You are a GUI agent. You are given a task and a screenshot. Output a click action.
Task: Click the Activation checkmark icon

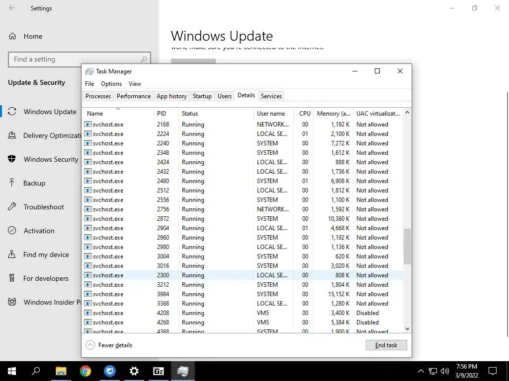(x=12, y=230)
